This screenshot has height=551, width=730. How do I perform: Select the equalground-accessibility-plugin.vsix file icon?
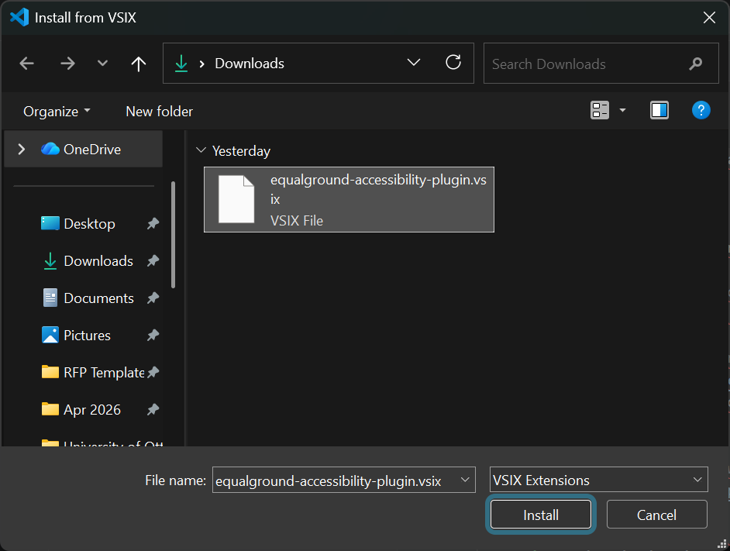(236, 199)
